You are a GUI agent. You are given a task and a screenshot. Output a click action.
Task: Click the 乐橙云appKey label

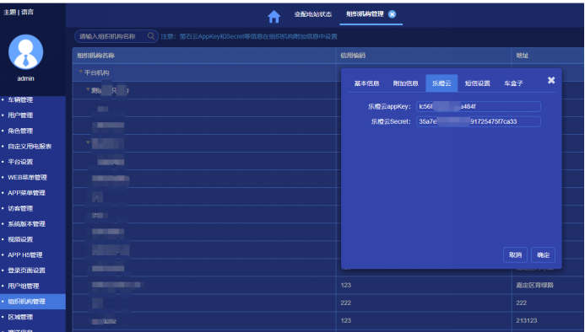coord(389,106)
